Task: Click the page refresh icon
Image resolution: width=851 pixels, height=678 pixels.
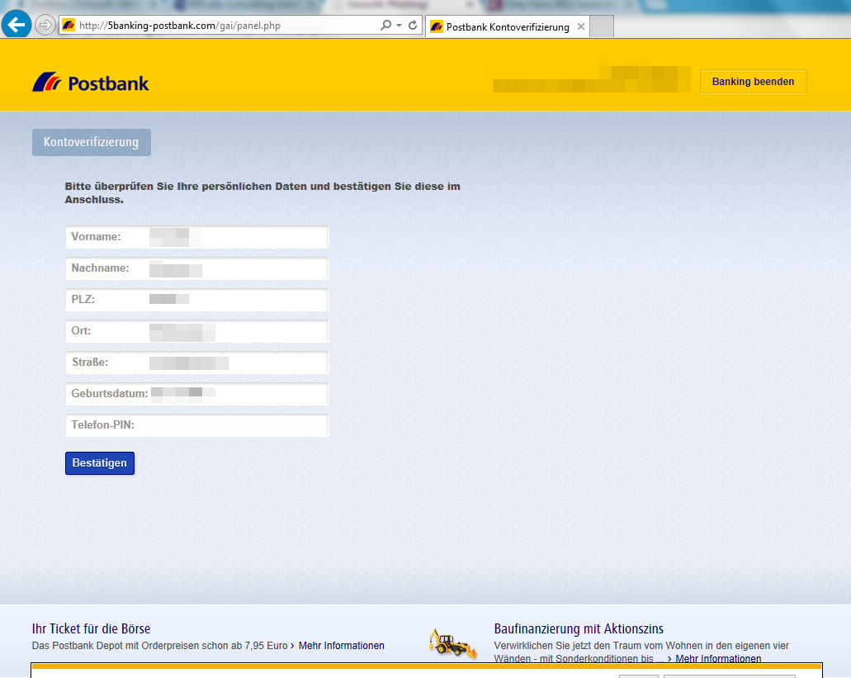Action: coord(413,25)
